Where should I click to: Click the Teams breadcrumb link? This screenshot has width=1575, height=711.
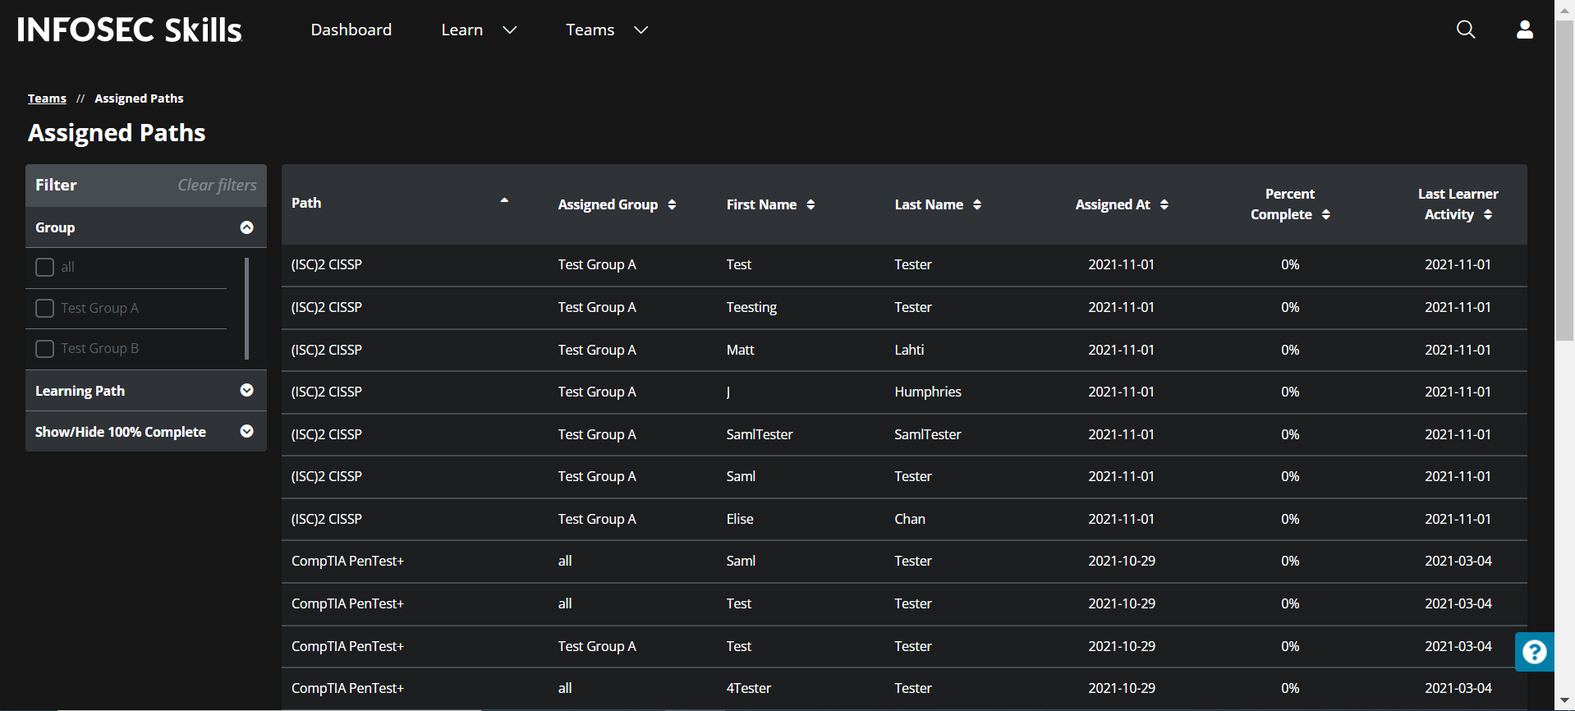(x=47, y=99)
